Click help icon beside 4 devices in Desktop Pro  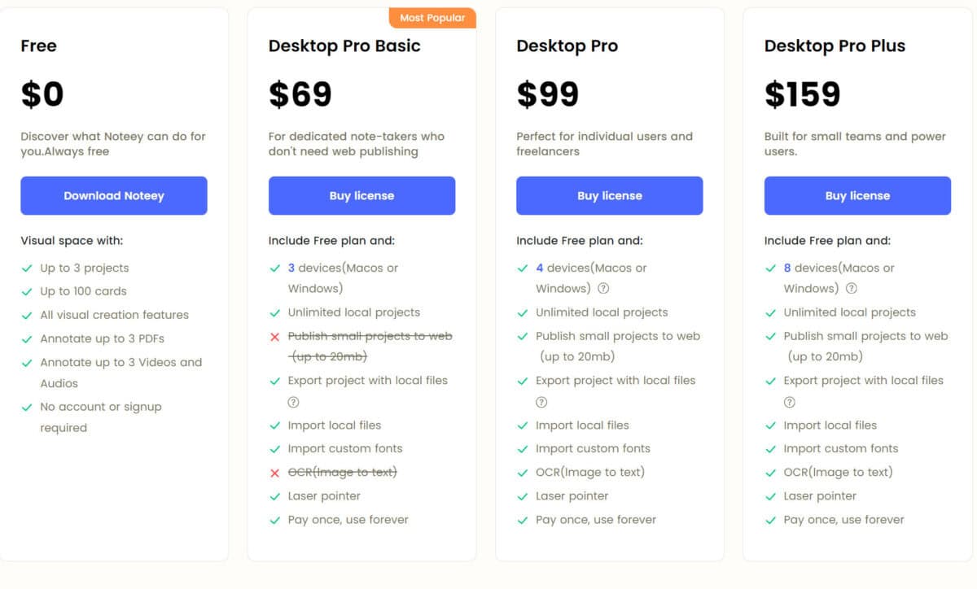point(603,288)
